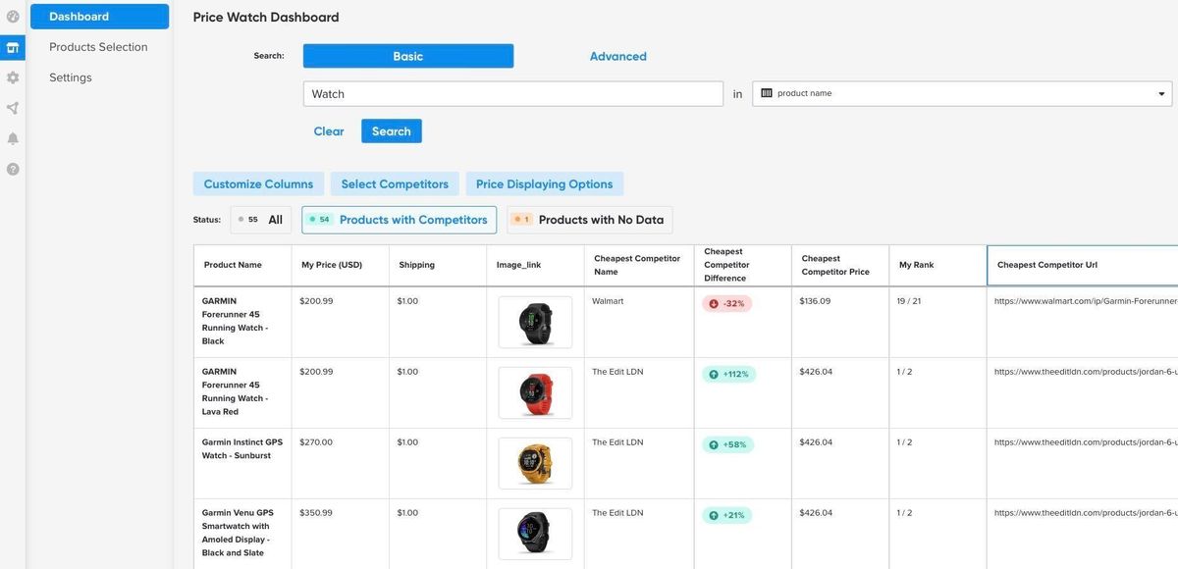The width and height of the screenshot is (1178, 569).
Task: Click the Cheapest Competitor Difference header
Action: [x=743, y=265]
